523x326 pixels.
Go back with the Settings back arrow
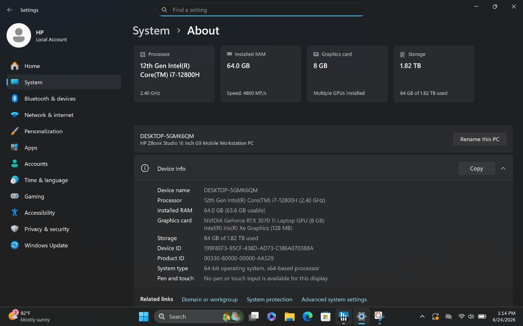(10, 10)
